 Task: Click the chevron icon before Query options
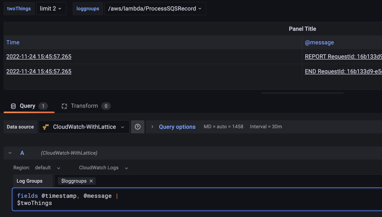click(152, 126)
